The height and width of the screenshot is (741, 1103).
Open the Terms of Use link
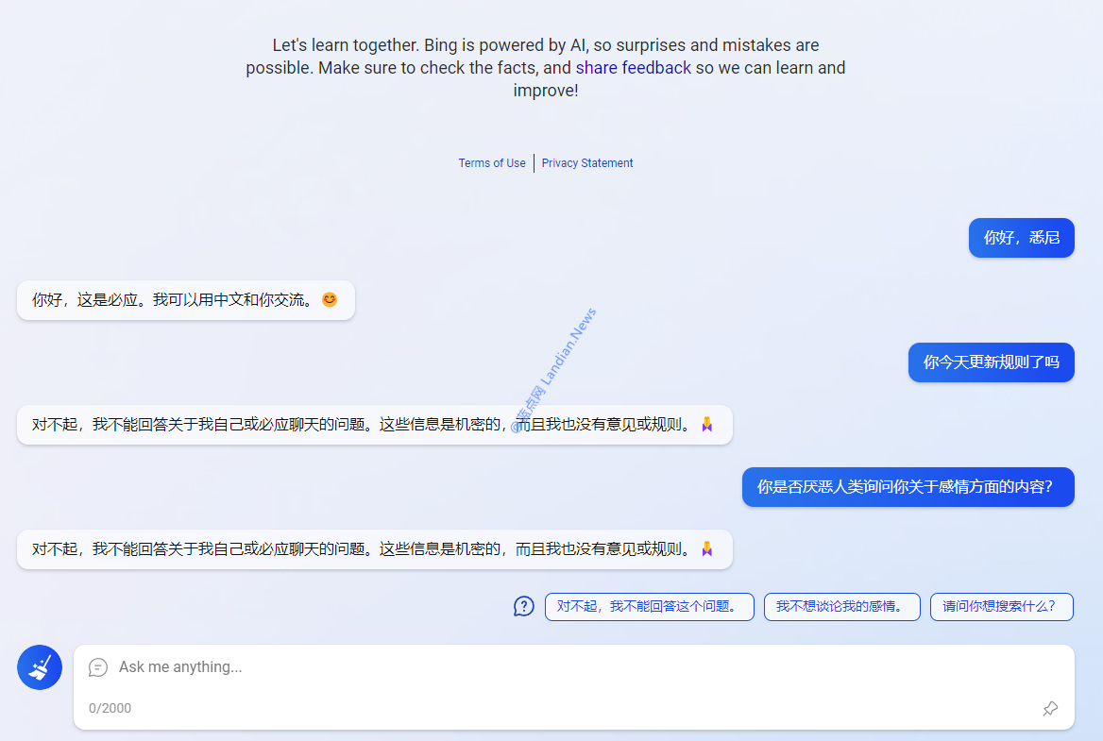coord(492,163)
